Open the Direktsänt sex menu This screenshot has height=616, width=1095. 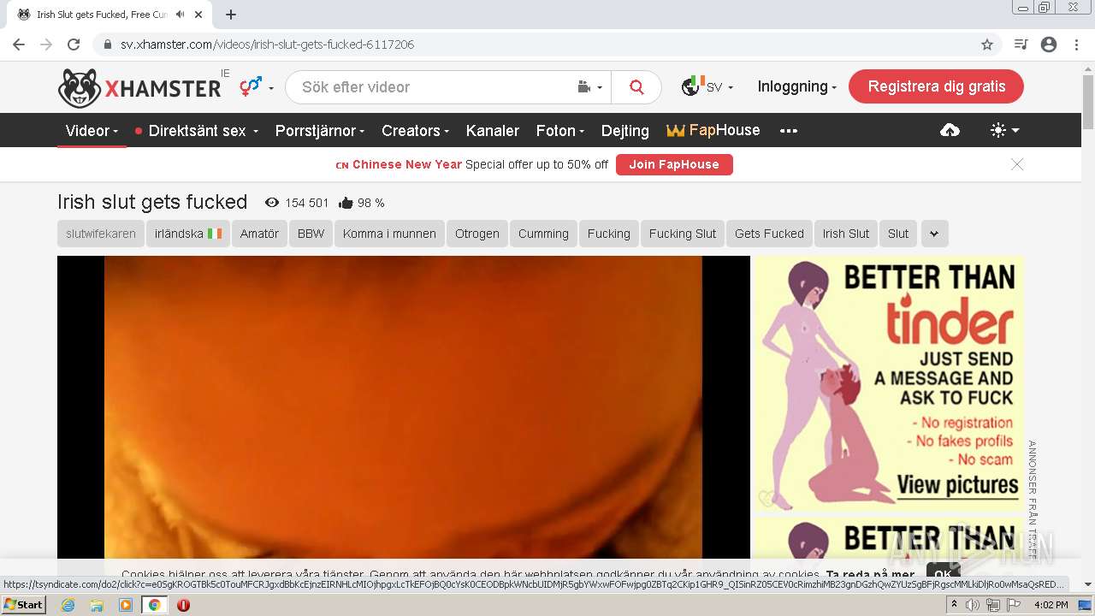[x=197, y=131]
